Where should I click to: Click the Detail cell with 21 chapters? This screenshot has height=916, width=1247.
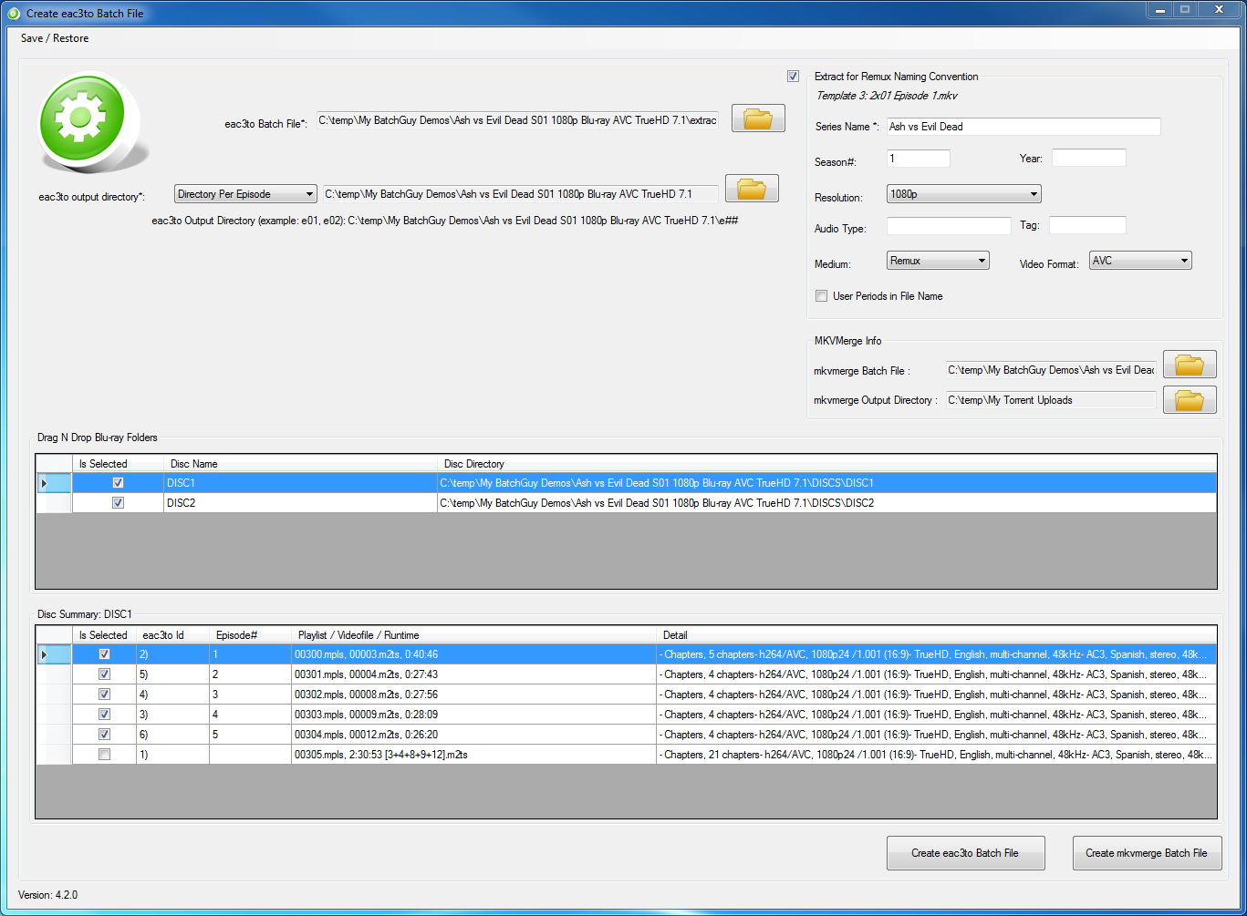coord(936,755)
